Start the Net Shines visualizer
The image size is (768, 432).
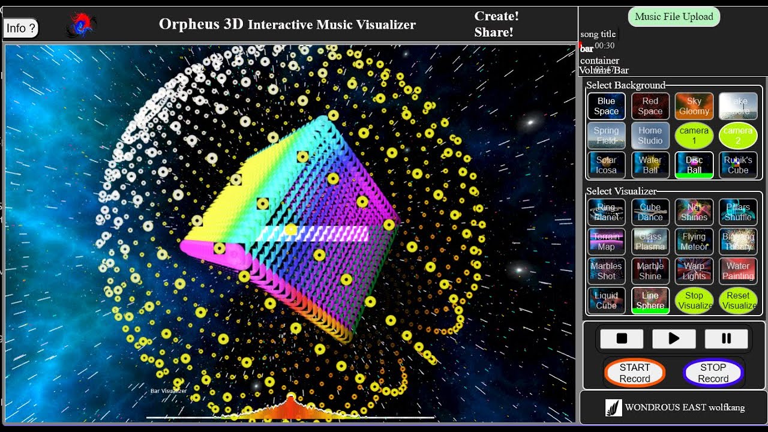coord(694,212)
